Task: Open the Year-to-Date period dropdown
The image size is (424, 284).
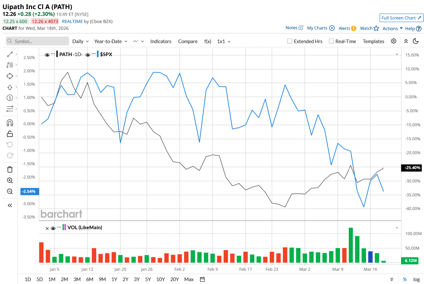Action: click(111, 41)
